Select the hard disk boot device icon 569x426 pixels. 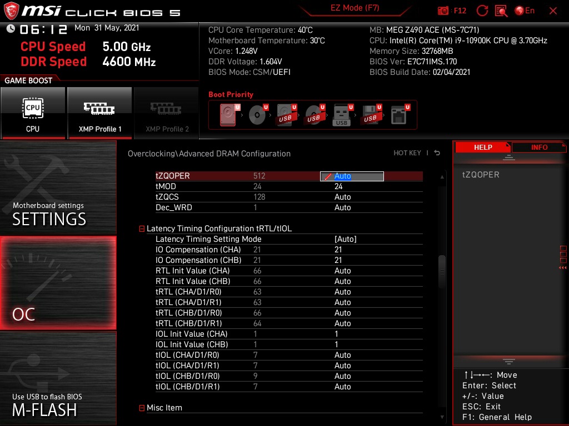tap(229, 115)
